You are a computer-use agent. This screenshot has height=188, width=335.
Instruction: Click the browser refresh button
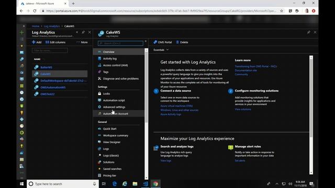(35, 10)
